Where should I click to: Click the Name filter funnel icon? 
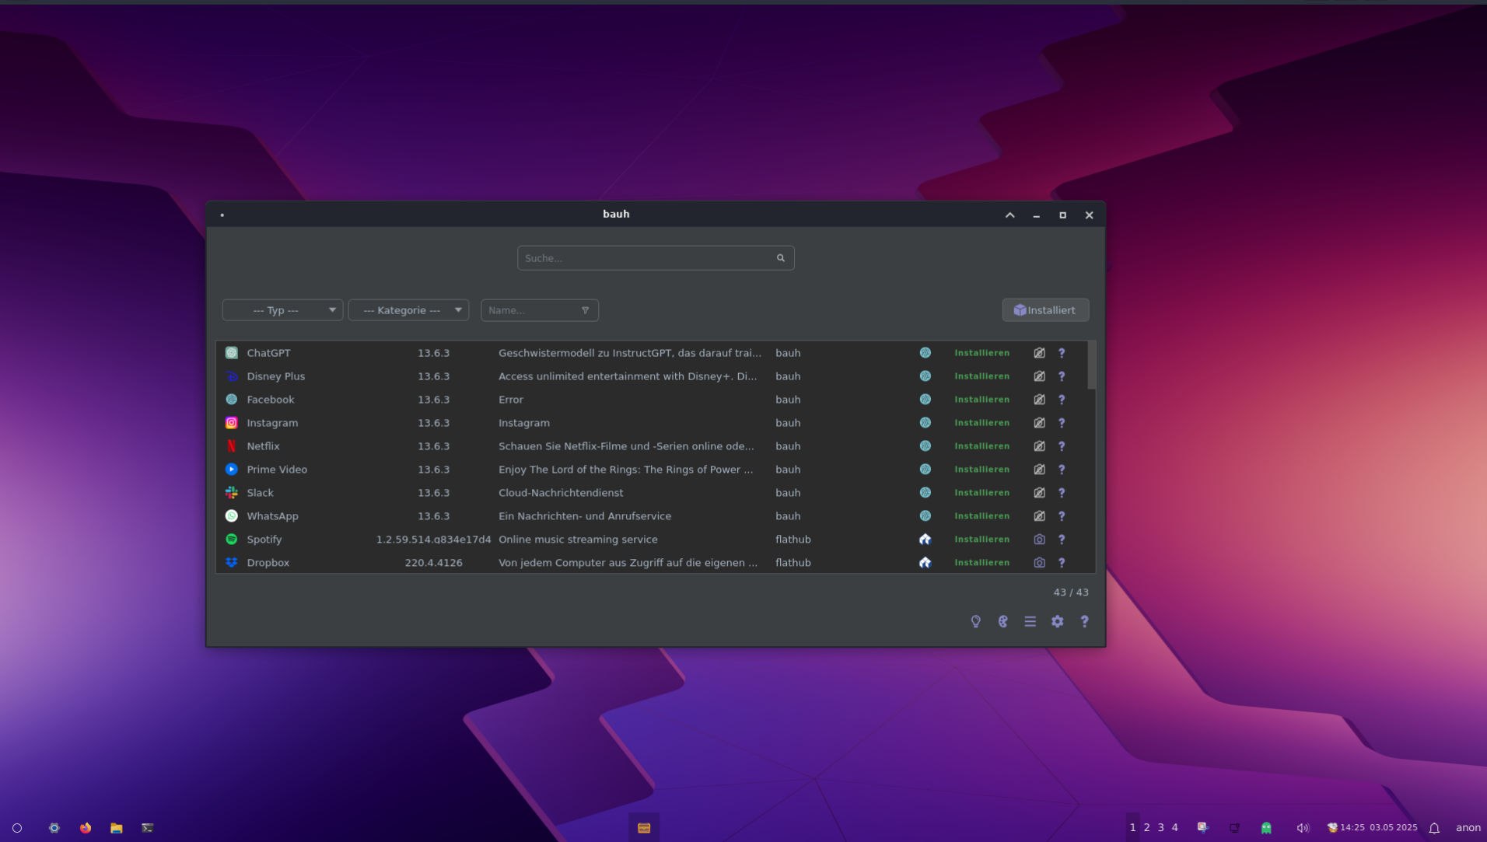click(585, 310)
